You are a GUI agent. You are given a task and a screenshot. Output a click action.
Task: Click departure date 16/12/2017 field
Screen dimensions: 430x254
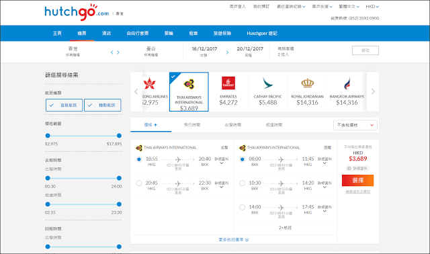(204, 52)
